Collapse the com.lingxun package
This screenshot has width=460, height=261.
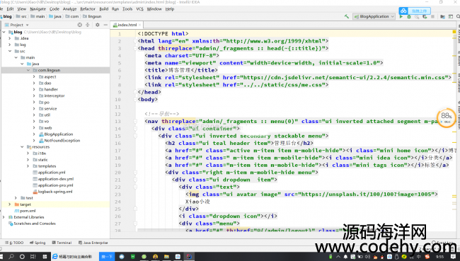(x=28, y=71)
